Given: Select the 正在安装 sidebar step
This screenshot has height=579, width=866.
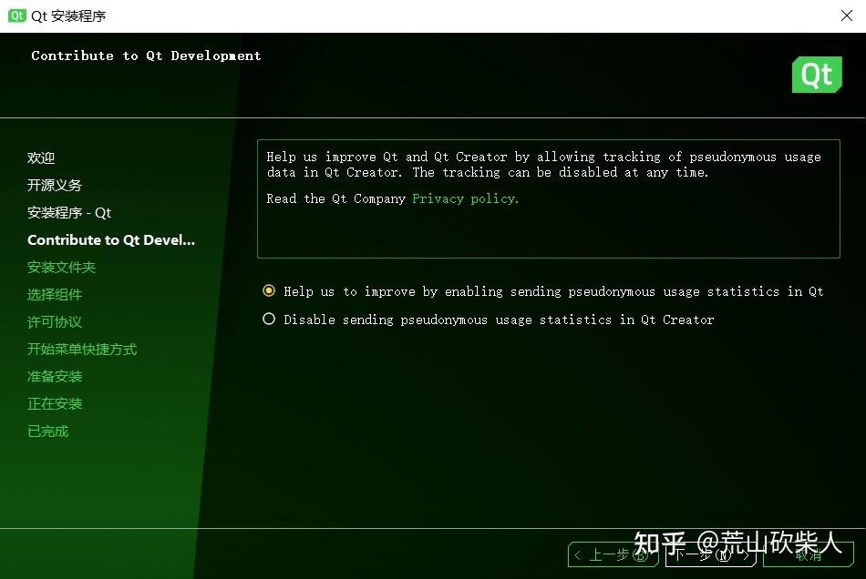Looking at the screenshot, I should click(x=55, y=403).
